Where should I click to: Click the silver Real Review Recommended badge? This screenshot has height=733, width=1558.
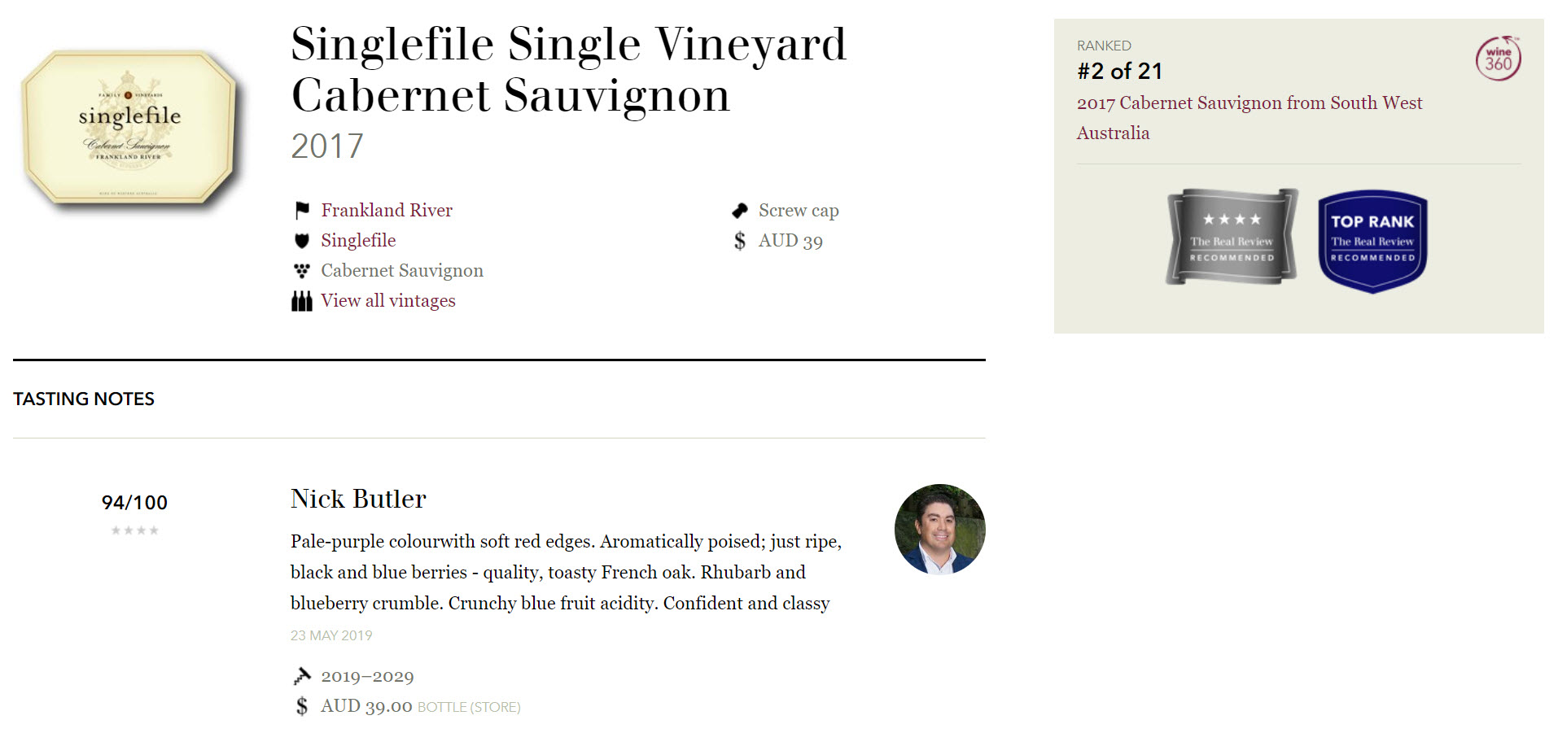point(1232,238)
